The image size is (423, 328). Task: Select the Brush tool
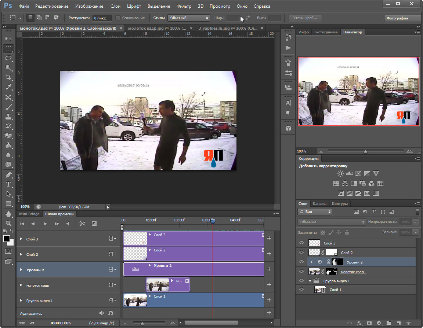point(8,107)
